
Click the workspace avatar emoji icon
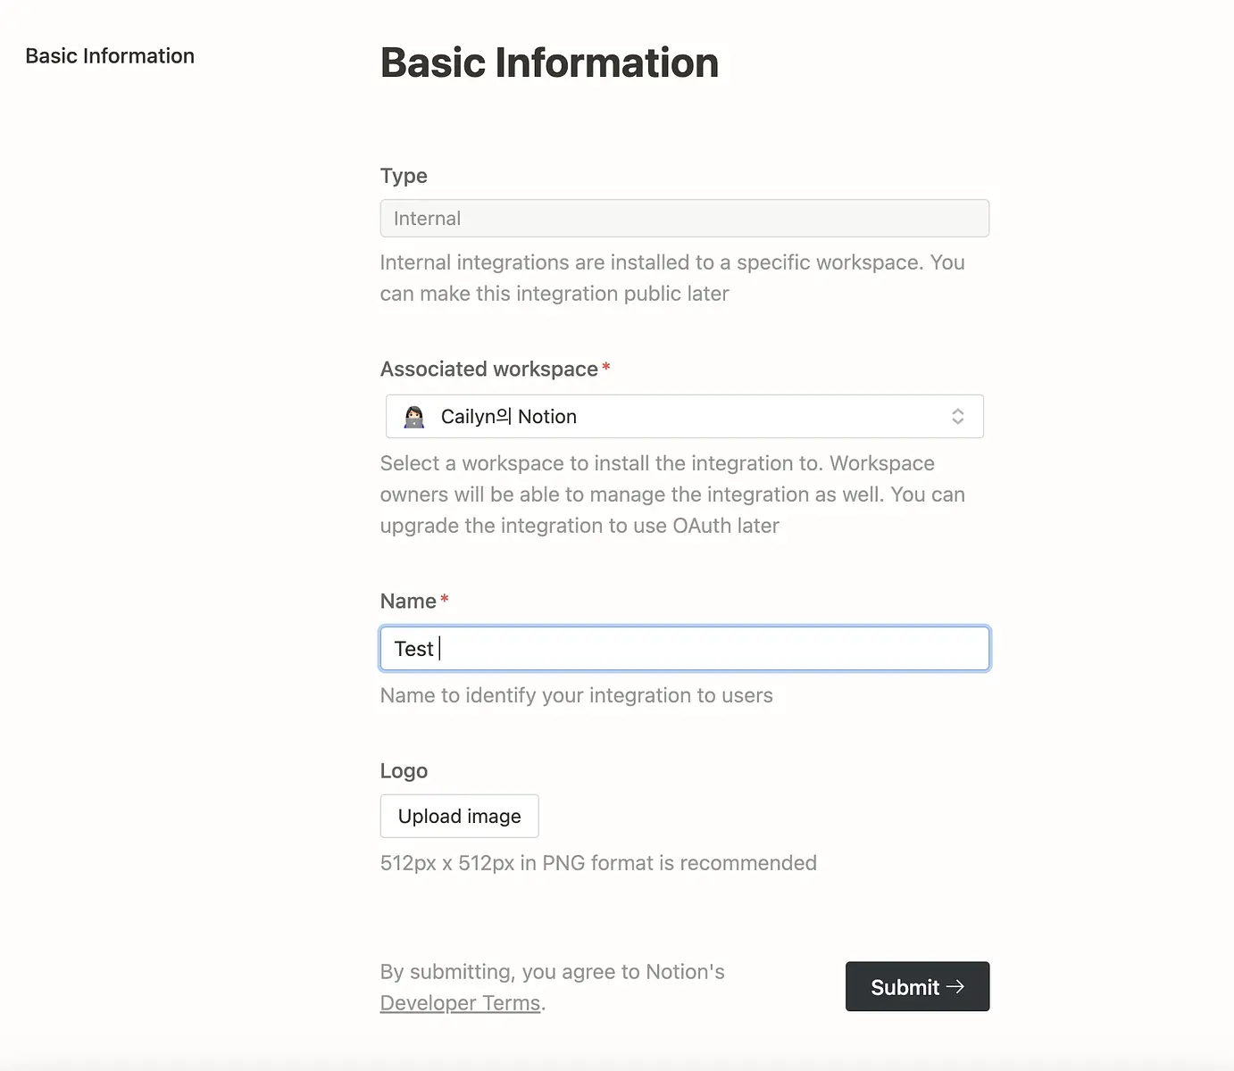[x=413, y=417]
